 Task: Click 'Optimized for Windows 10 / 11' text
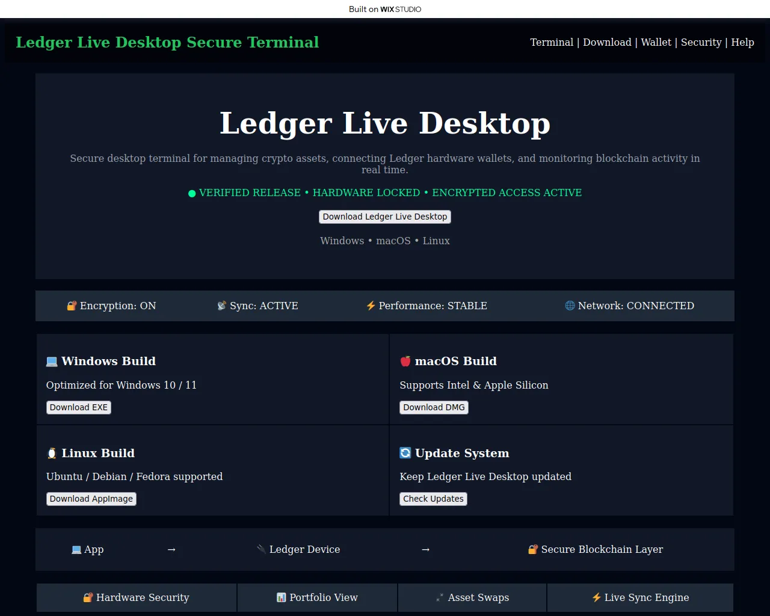(x=122, y=385)
